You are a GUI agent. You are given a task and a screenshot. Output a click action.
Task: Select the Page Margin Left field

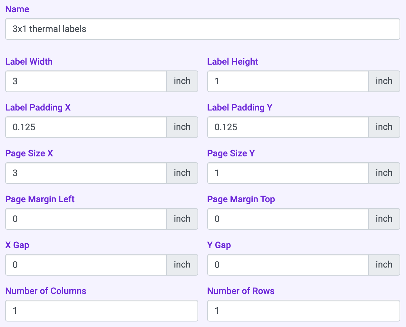(86, 219)
